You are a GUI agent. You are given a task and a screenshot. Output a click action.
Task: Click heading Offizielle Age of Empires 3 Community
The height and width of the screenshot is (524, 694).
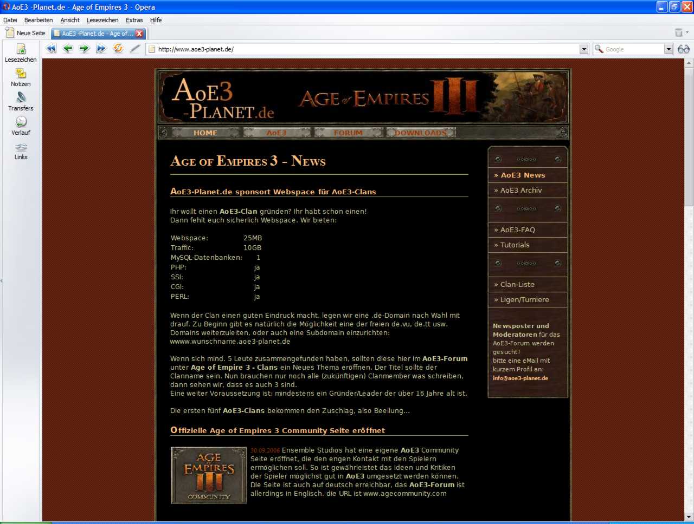pos(278,430)
